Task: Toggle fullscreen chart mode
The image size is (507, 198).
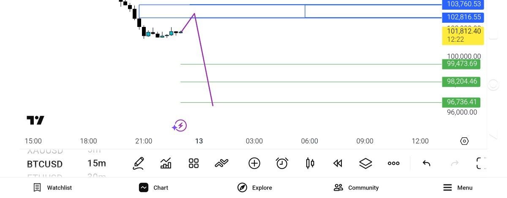Action: (x=481, y=163)
